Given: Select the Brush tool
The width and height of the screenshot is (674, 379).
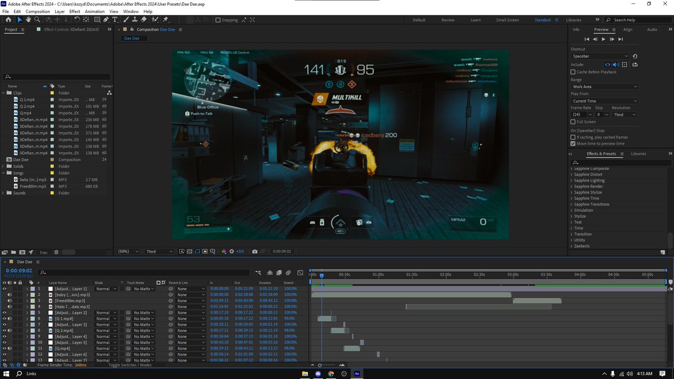Looking at the screenshot, I should tap(126, 20).
